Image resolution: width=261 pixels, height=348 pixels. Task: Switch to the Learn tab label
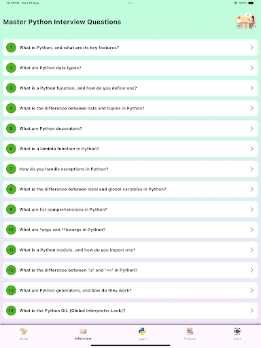pos(142,339)
